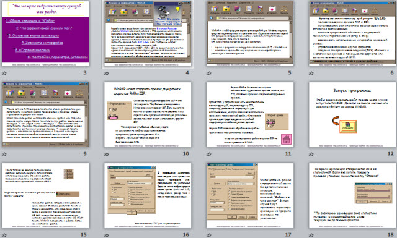Play animation star icon under slide 15

[x=4, y=236]
